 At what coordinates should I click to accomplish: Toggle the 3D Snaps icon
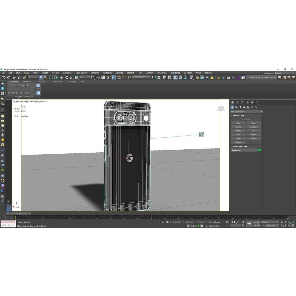coord(109,77)
